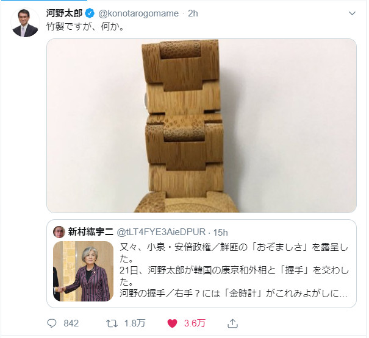Click the reply speech bubble icon

[x=52, y=323]
